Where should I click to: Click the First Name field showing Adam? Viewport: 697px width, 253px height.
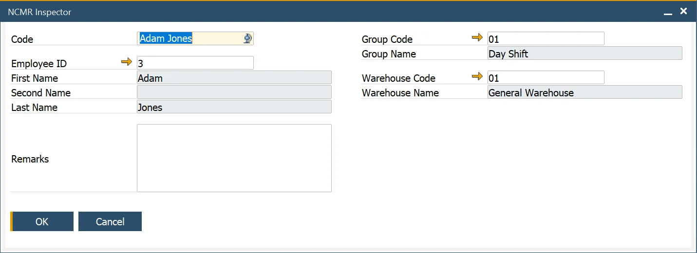234,78
